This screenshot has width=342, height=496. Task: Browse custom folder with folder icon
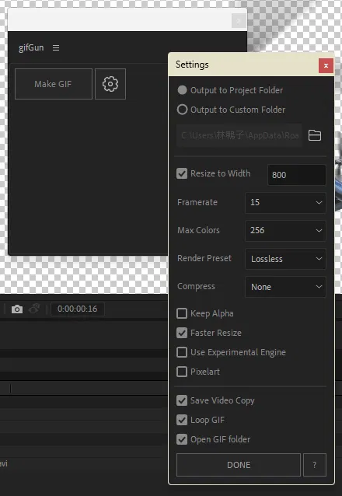click(x=315, y=135)
